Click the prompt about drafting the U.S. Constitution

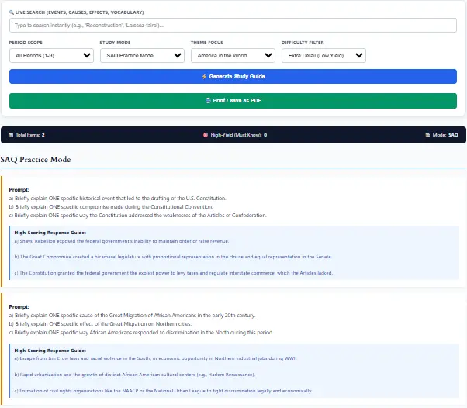tap(118, 199)
